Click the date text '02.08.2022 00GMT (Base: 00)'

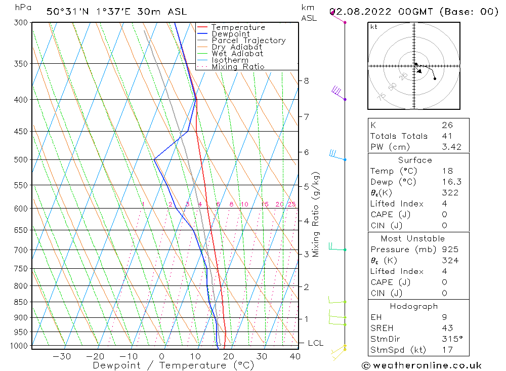(414, 12)
